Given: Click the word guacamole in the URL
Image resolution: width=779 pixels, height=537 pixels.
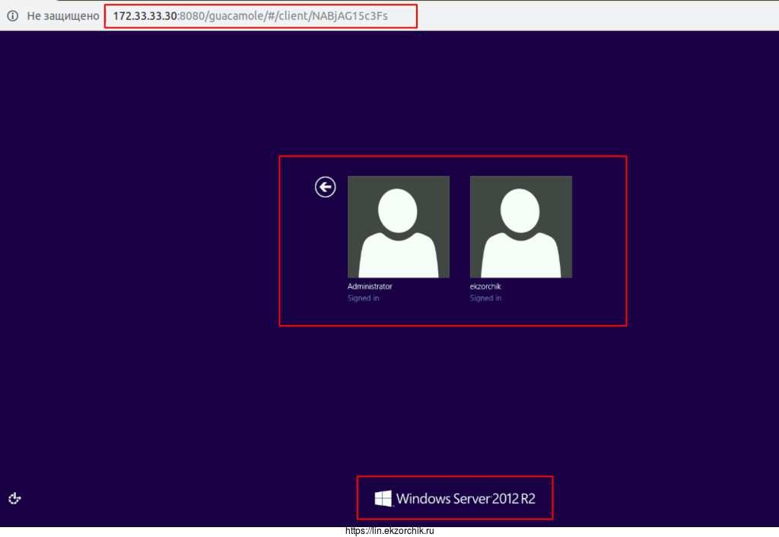Looking at the screenshot, I should pos(231,15).
